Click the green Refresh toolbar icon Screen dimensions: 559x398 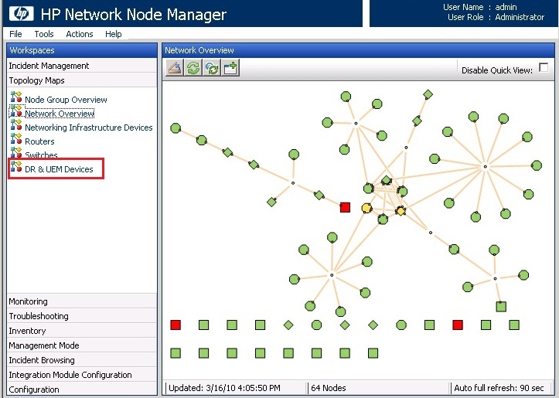pyautogui.click(x=193, y=68)
